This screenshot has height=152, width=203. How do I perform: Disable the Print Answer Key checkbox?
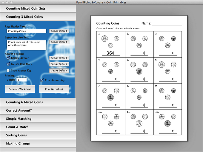pyautogui.click(x=42, y=80)
